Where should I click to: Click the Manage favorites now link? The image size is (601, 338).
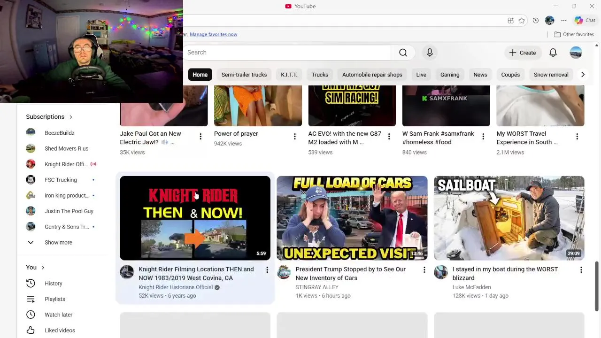213,34
